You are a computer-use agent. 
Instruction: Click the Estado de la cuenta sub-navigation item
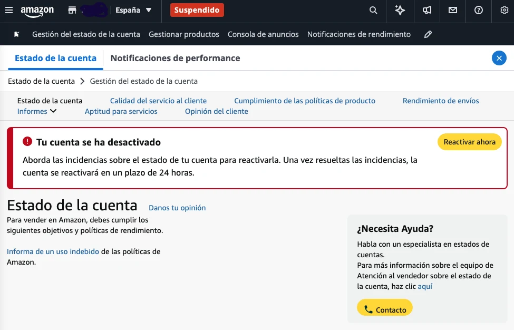pyautogui.click(x=50, y=101)
